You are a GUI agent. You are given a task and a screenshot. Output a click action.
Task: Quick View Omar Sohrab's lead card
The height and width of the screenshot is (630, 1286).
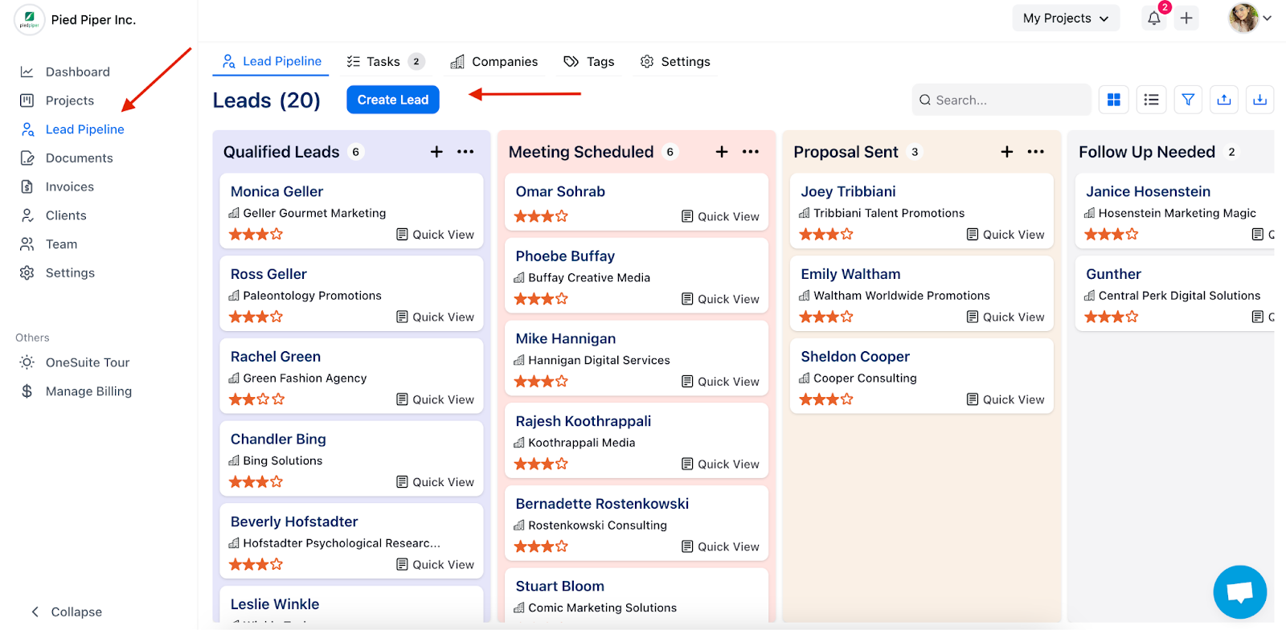point(720,216)
